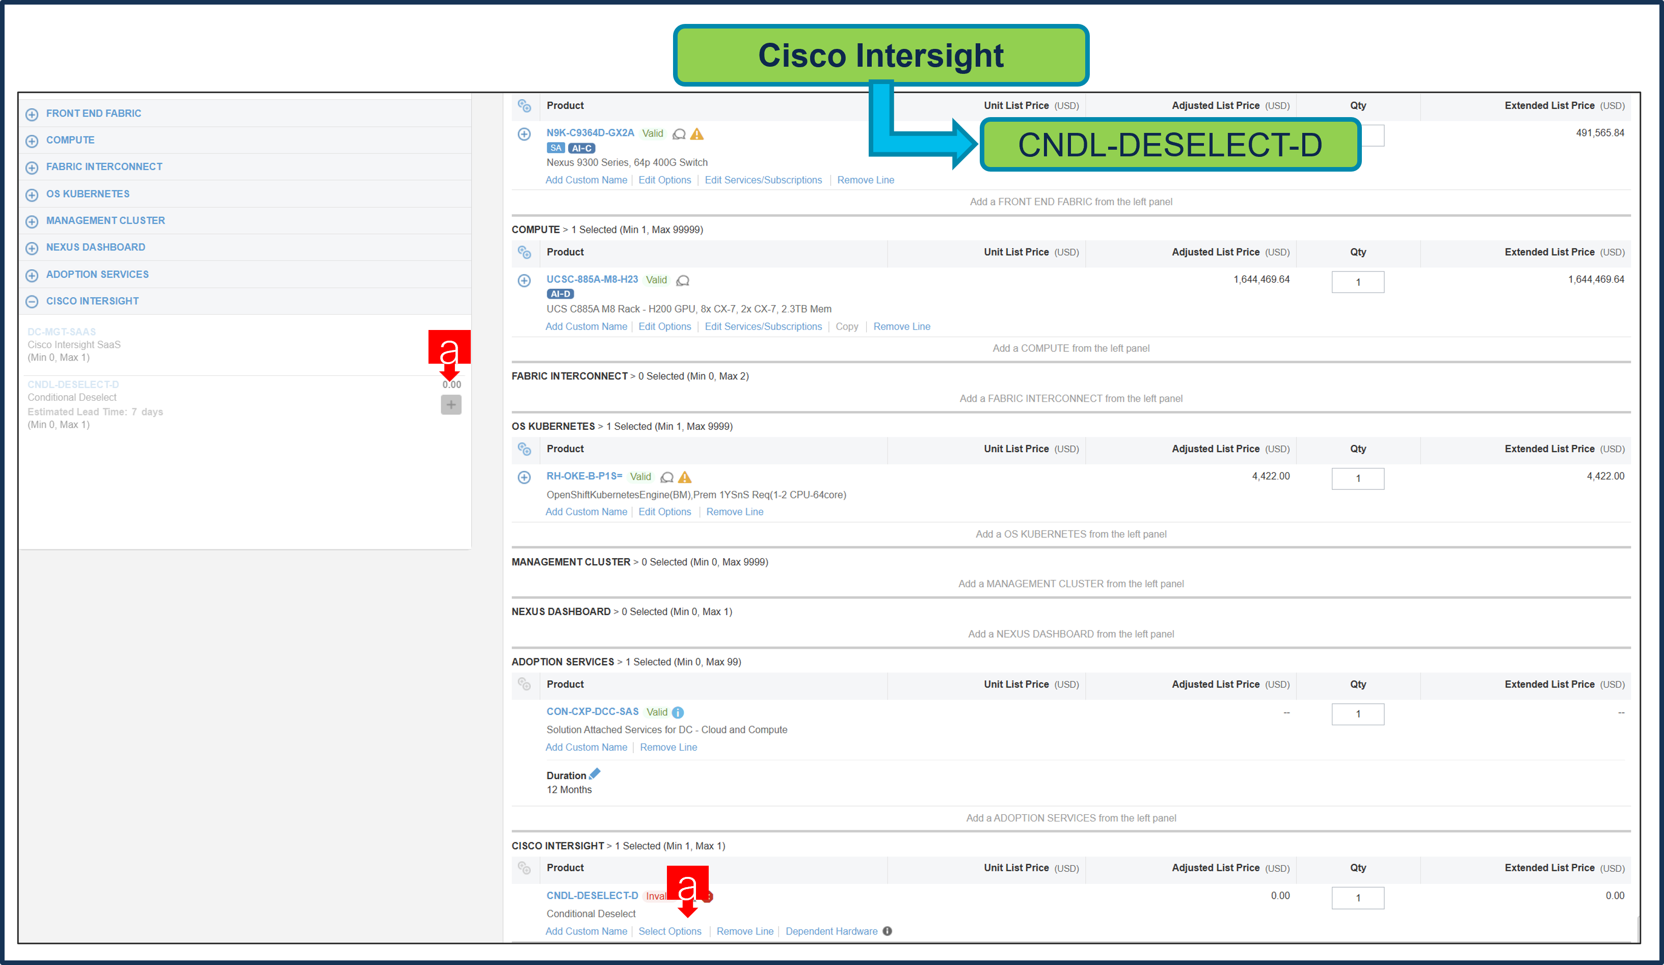1664x965 pixels.
Task: Remove Line for RH-OKE-B-P1S=
Action: coord(735,512)
